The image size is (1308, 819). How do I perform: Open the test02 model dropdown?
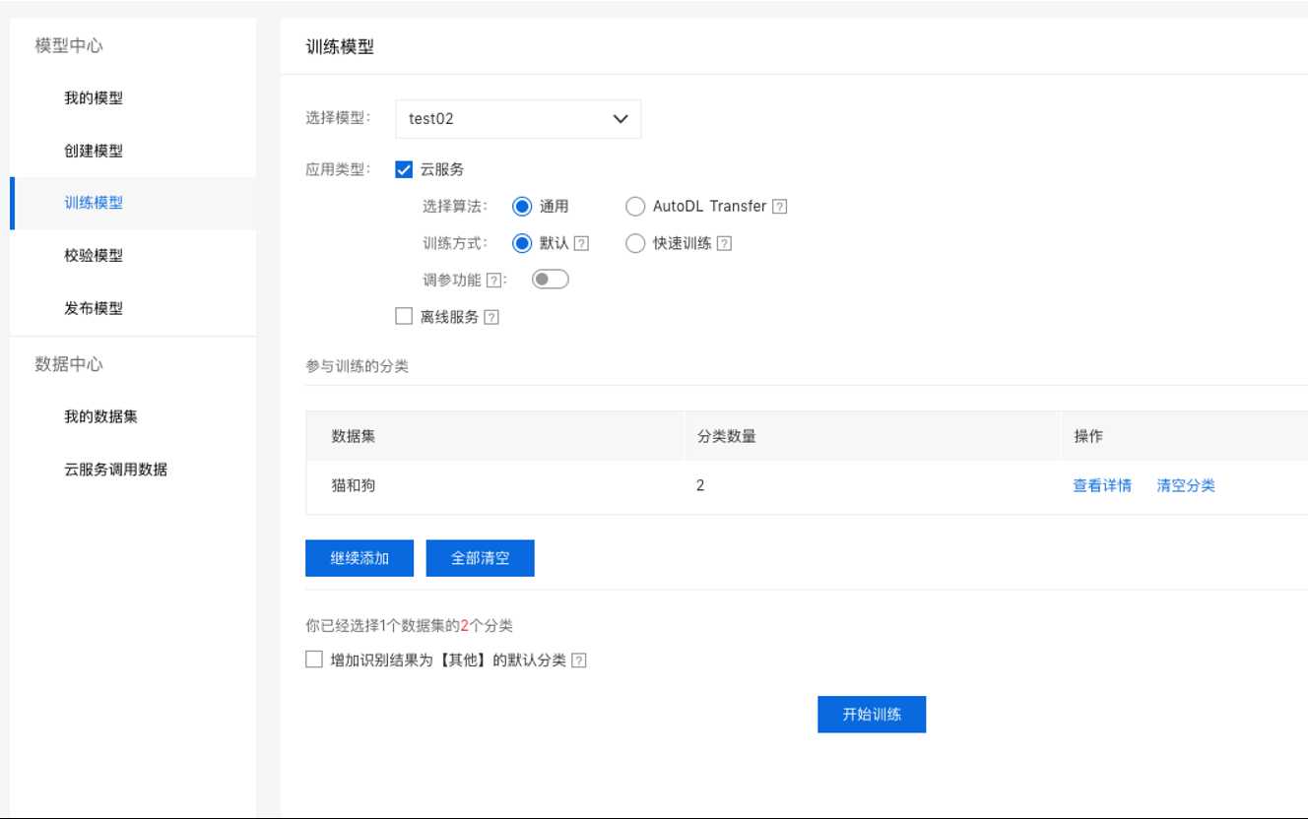click(518, 119)
